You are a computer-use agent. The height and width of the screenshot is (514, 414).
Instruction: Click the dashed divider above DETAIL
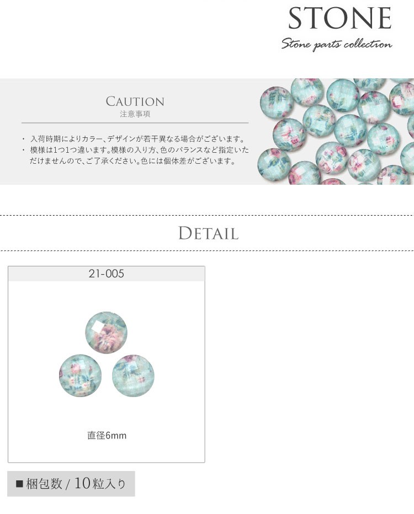pos(207,216)
